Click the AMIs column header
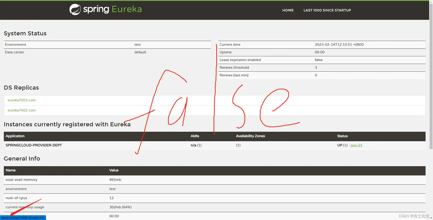Viewport: 433px width, 220px height. [x=195, y=136]
